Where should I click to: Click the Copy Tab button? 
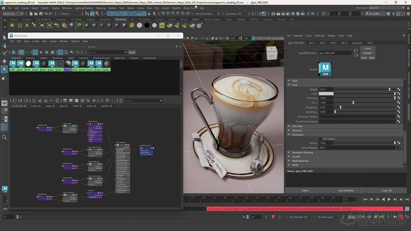pyautogui.click(x=387, y=191)
